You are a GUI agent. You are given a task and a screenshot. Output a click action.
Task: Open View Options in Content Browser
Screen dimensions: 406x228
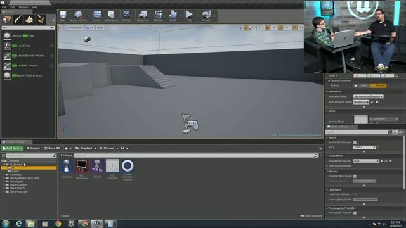[x=311, y=216]
